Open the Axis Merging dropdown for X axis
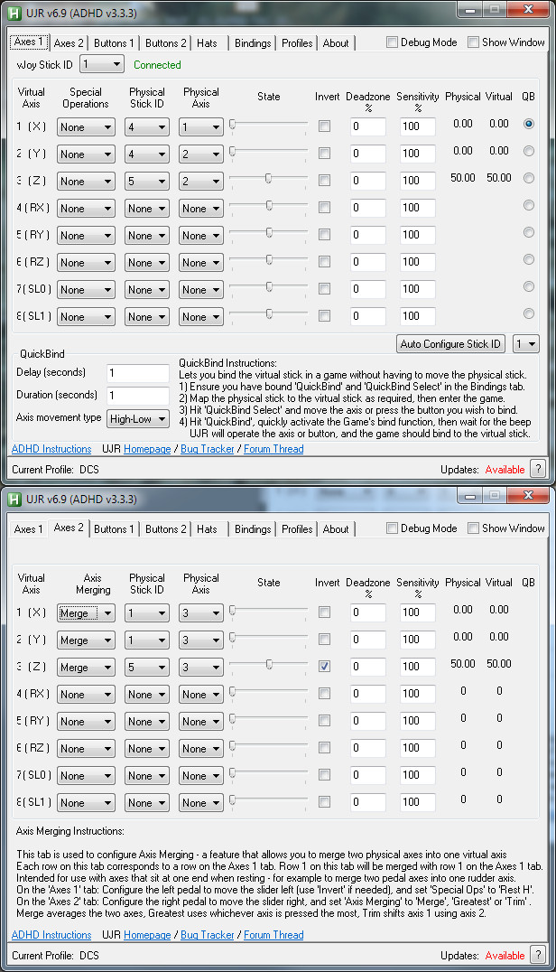The width and height of the screenshot is (556, 972). pos(86,613)
